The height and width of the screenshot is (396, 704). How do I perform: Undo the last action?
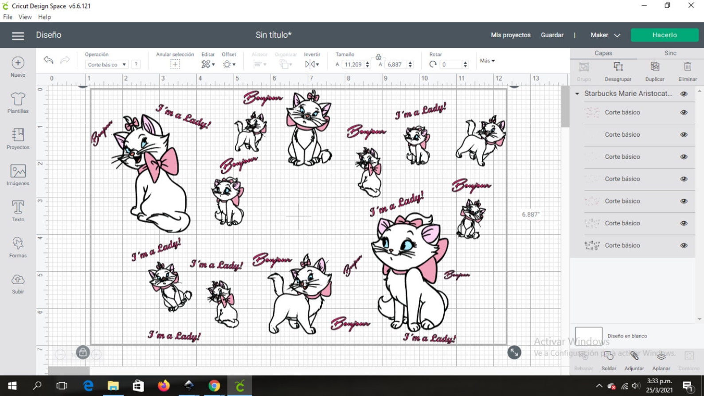pos(48,60)
